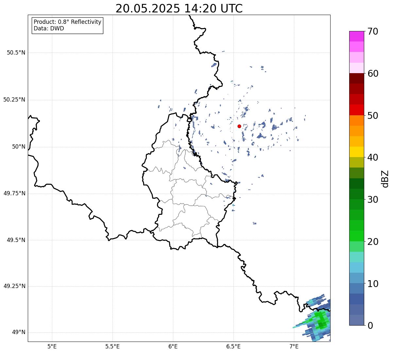Click the 49.5°N latitude label
Screen dimensions: 393x353
point(16,240)
